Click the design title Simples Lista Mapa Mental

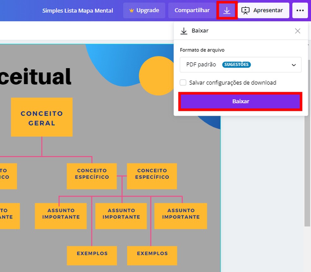[78, 10]
